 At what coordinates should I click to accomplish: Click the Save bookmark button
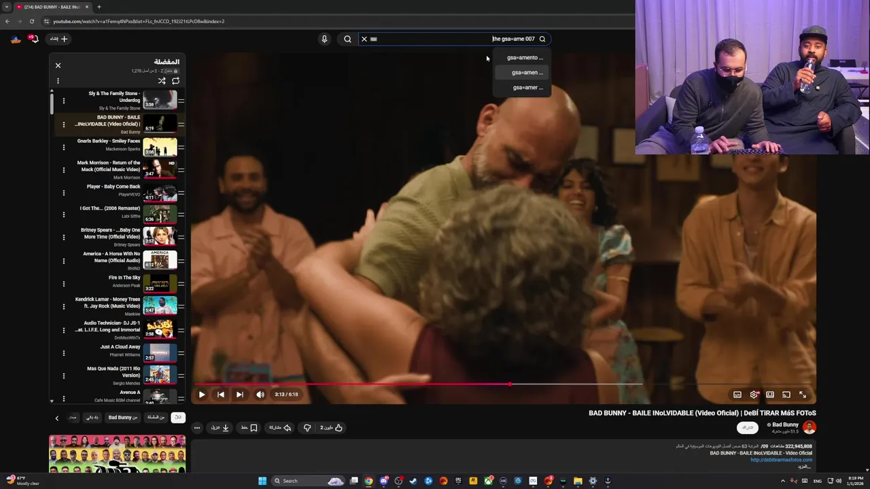coord(249,428)
